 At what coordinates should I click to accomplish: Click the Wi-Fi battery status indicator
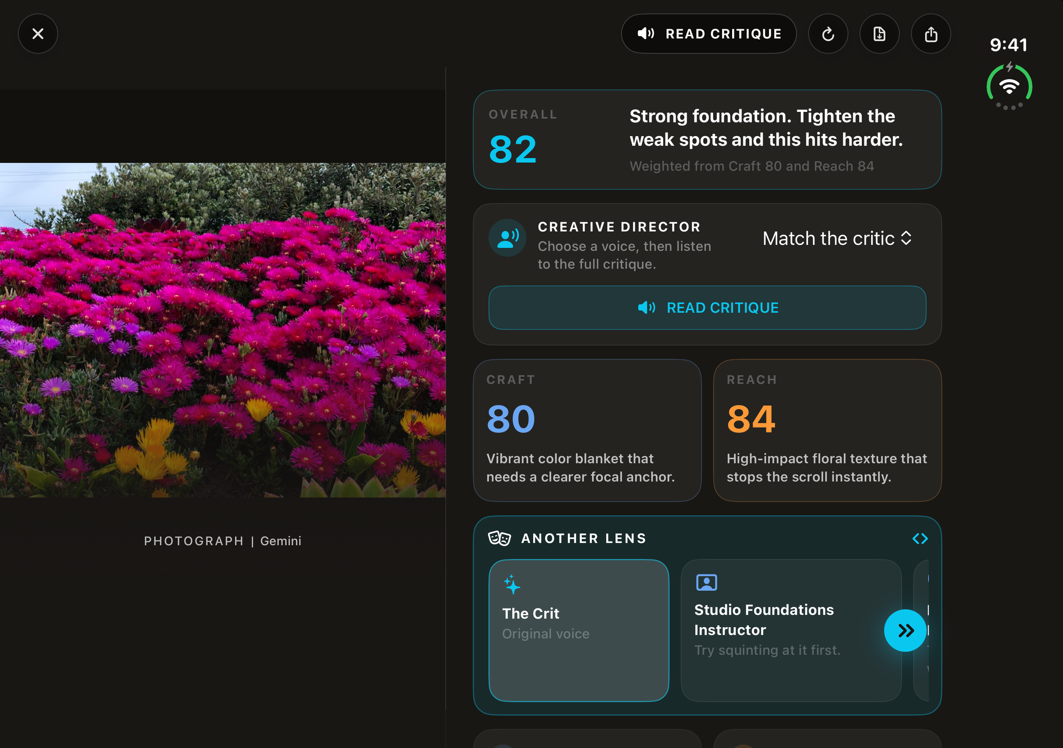(1009, 86)
